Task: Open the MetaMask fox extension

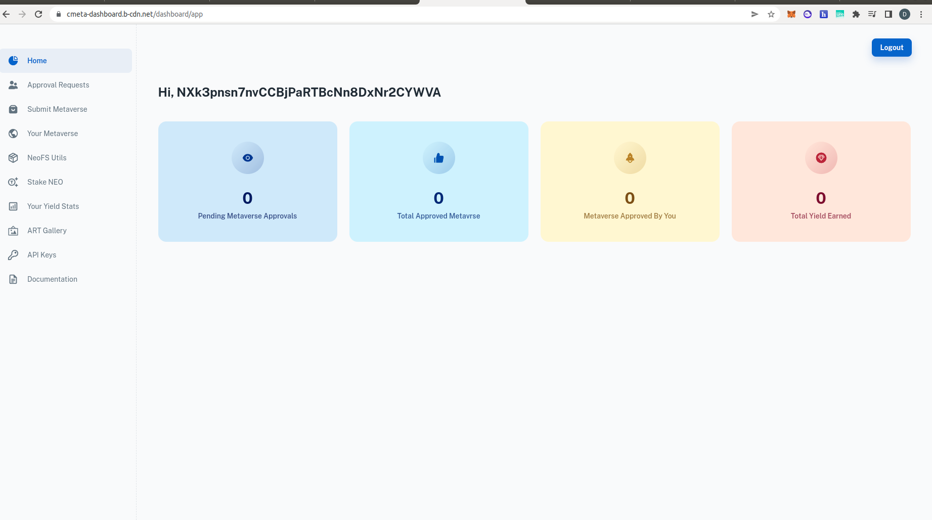Action: click(791, 14)
